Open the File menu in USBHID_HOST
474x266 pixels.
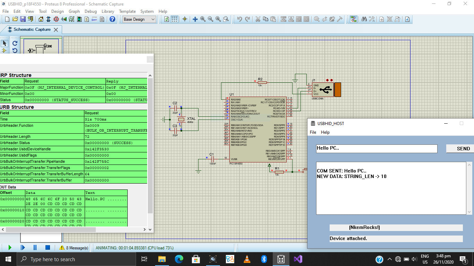click(x=313, y=132)
